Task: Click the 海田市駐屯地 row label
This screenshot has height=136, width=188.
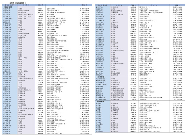Action: click(100, 41)
